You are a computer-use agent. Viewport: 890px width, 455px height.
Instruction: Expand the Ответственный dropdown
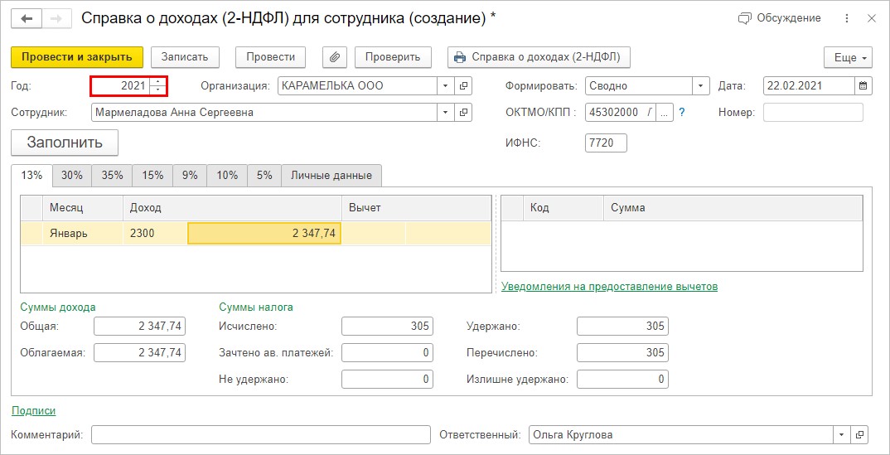[x=841, y=435]
